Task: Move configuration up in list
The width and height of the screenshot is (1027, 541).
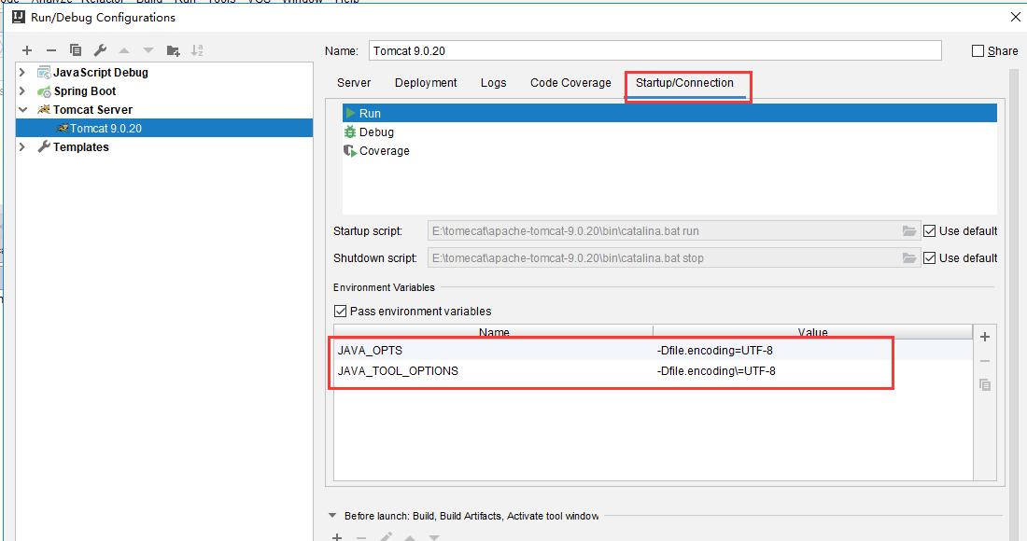Action: tap(124, 50)
